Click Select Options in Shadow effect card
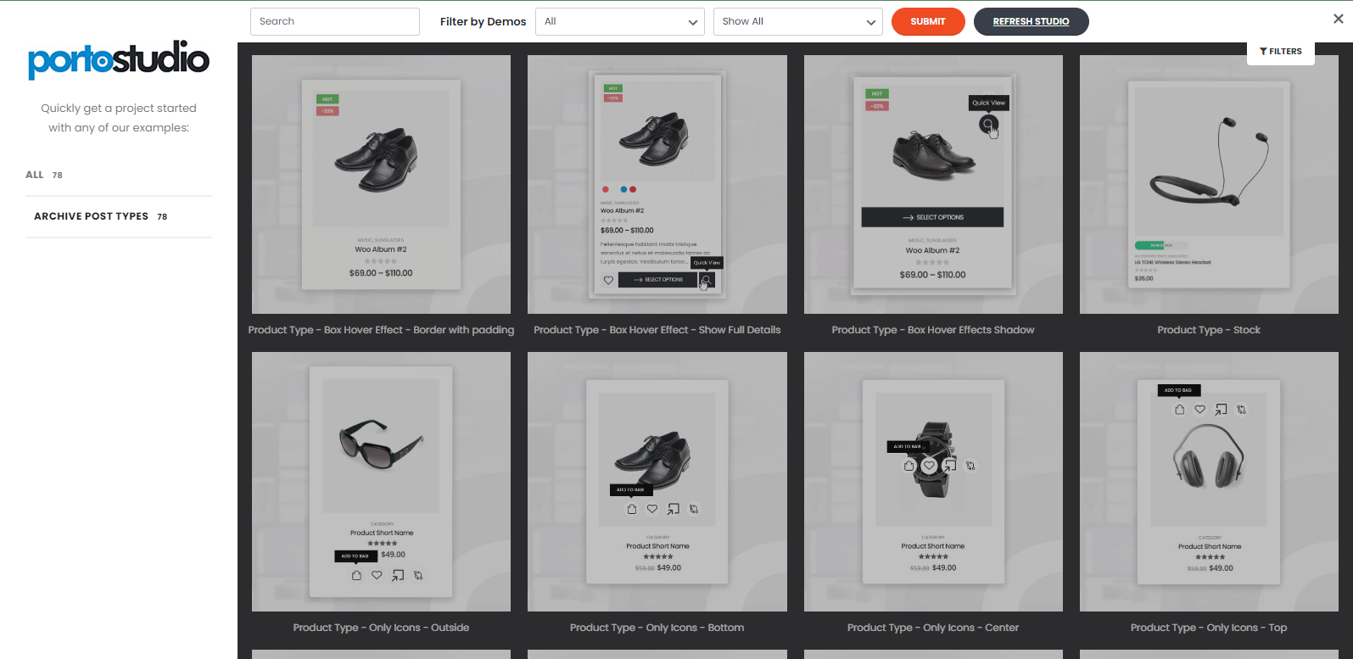 (x=932, y=217)
